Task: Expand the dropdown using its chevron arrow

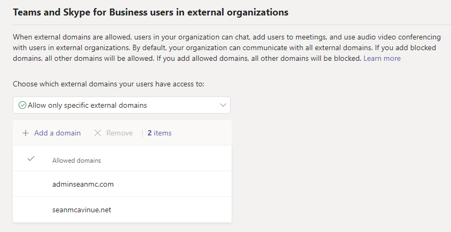Action: (x=223, y=105)
